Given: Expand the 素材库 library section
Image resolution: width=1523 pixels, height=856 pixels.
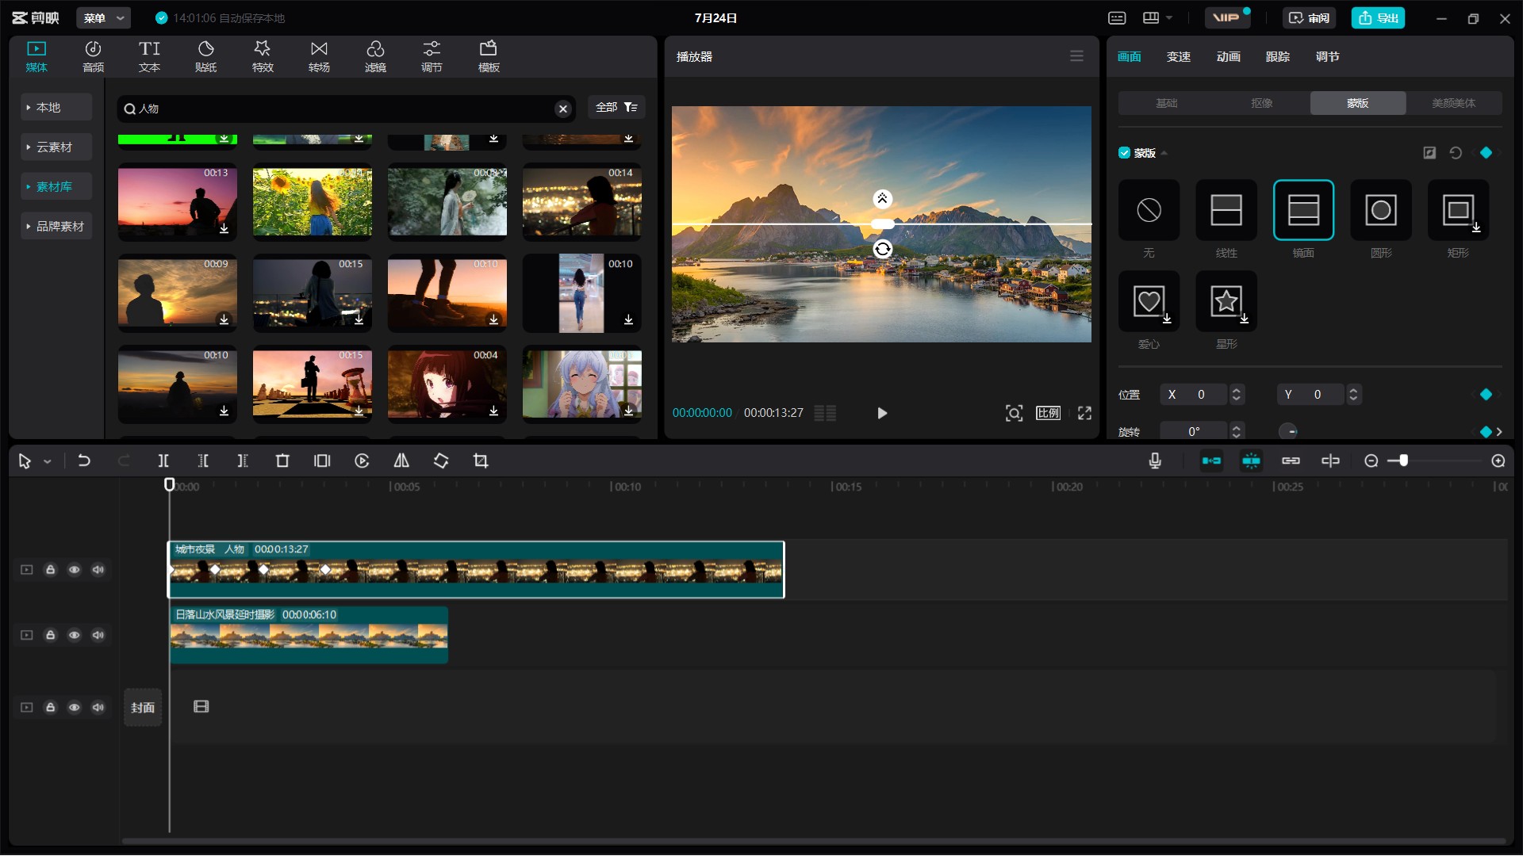Looking at the screenshot, I should pyautogui.click(x=56, y=186).
